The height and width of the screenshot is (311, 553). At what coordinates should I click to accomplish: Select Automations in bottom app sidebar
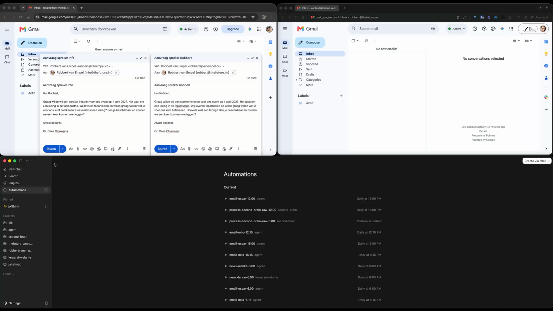(x=26, y=190)
